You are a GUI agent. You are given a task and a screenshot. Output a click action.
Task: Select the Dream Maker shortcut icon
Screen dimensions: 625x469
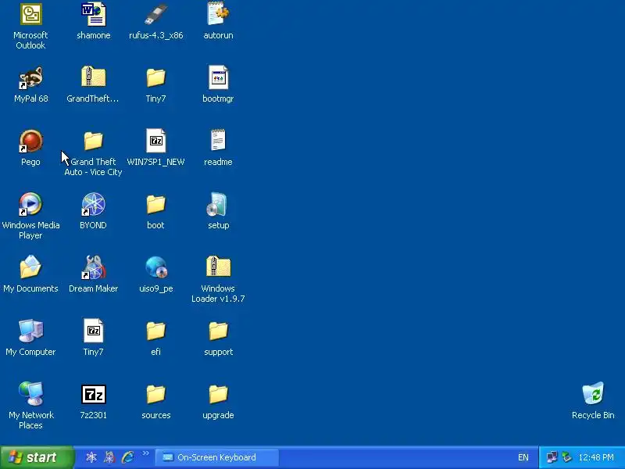pos(93,267)
